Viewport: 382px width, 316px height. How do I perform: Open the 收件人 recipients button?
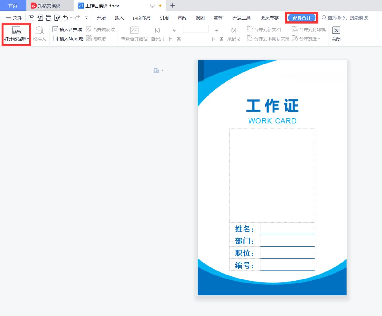39,34
